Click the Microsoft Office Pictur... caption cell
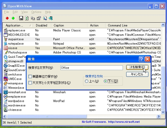The height and width of the screenshot is (128, 167). [69, 48]
